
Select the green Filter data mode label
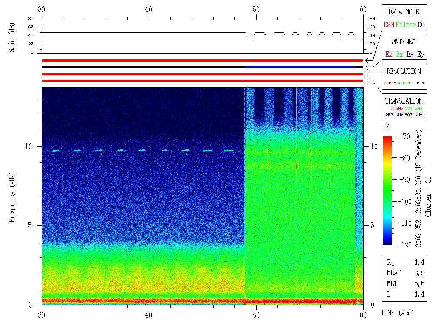[x=406, y=25]
